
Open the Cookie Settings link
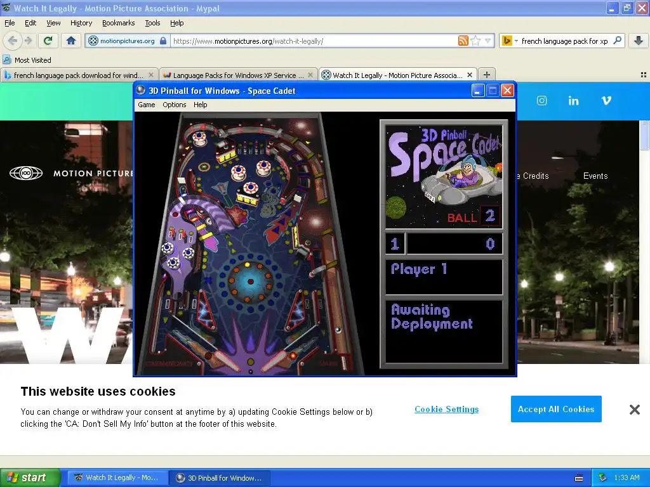point(446,409)
